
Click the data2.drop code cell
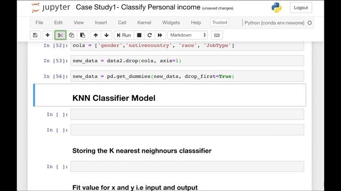click(x=187, y=60)
